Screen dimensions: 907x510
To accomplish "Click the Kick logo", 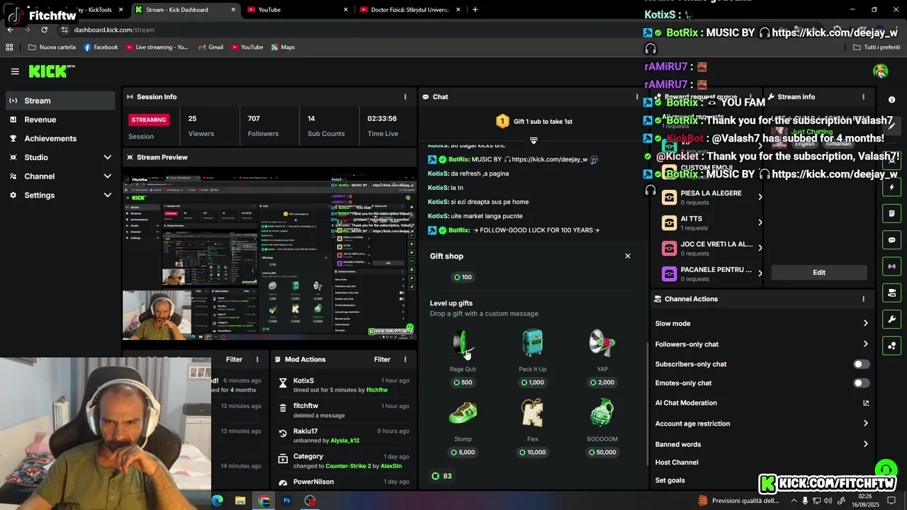I will (51, 71).
